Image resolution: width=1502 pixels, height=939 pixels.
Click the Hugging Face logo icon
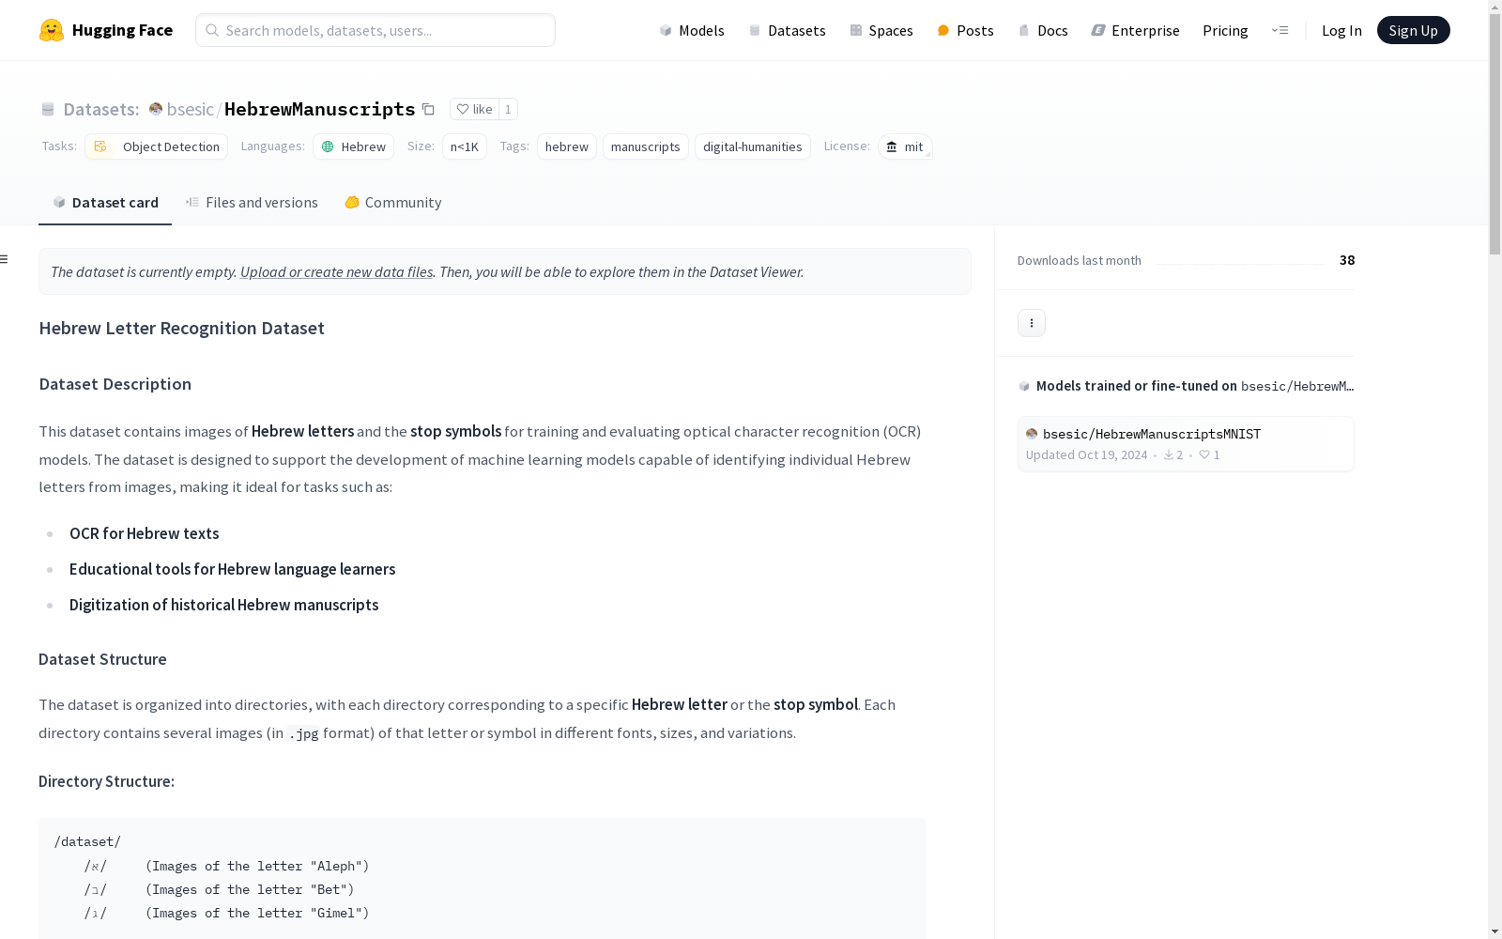pos(52,30)
